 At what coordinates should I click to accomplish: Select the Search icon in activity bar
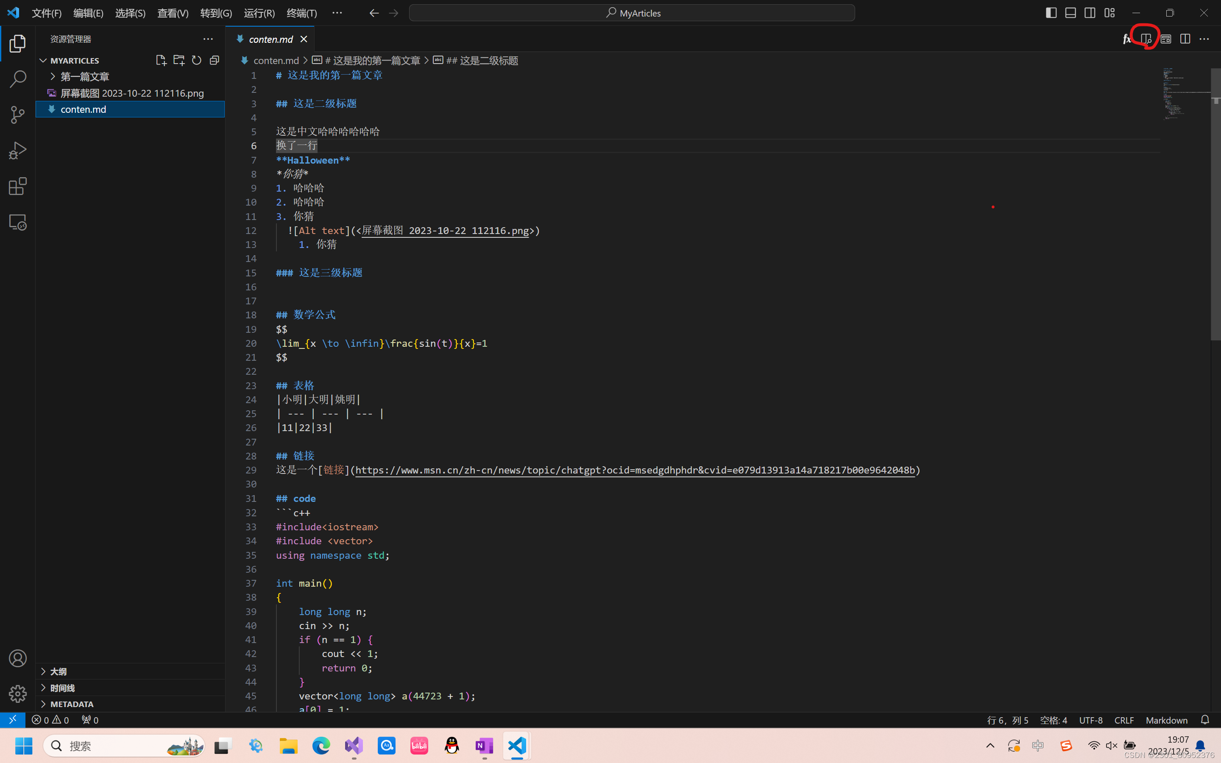coord(18,79)
